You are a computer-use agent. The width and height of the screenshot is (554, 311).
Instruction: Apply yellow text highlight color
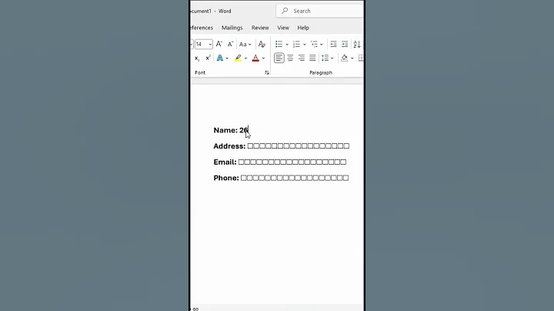click(238, 58)
